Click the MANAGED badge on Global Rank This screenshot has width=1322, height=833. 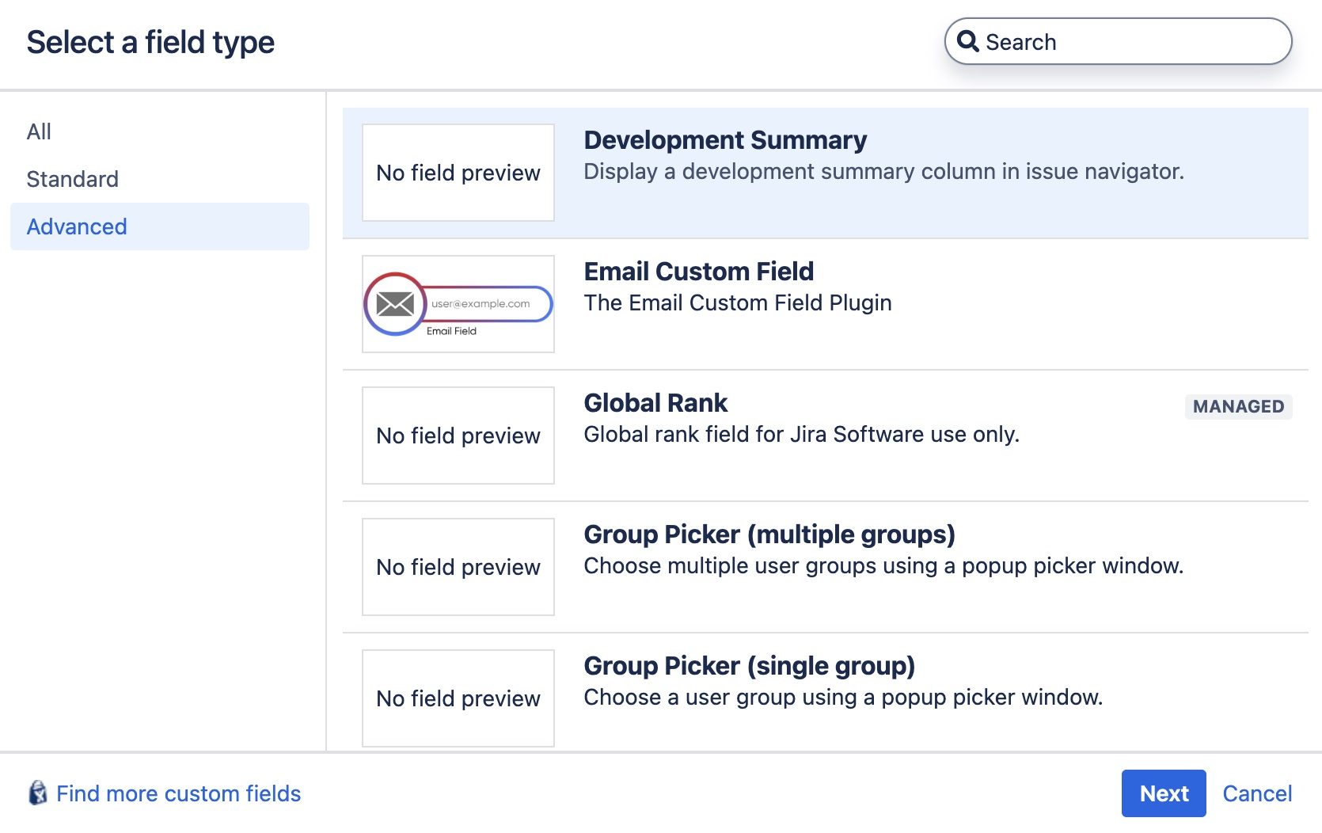[1238, 406]
